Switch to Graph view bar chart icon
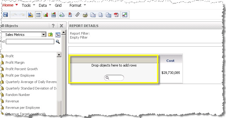Viewport: 226px width, 118px height. 46,15
